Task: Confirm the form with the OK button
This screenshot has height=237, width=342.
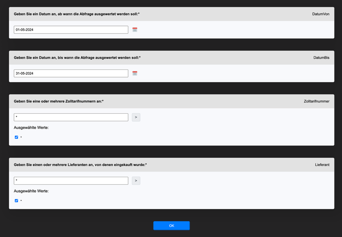Action: point(171,226)
